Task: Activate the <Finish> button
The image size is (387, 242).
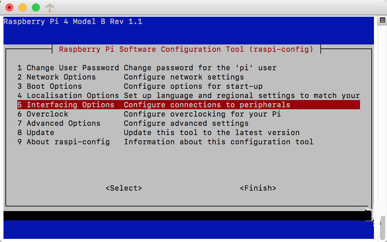Action: click(258, 188)
